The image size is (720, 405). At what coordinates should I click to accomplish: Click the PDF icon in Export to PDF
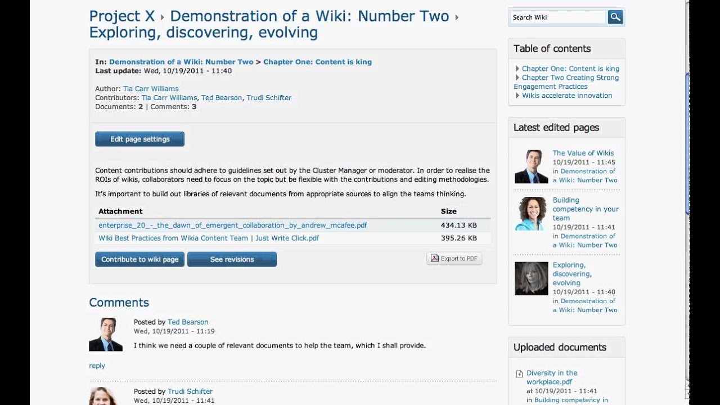click(x=434, y=258)
